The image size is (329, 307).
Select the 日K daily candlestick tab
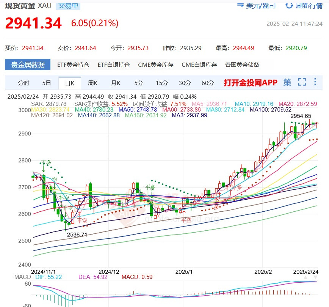[70, 83]
